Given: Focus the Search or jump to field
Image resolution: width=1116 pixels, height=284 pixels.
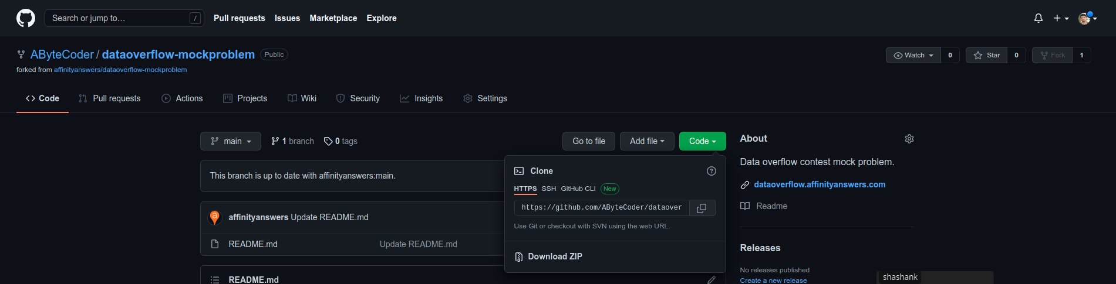Looking at the screenshot, I should pos(124,18).
